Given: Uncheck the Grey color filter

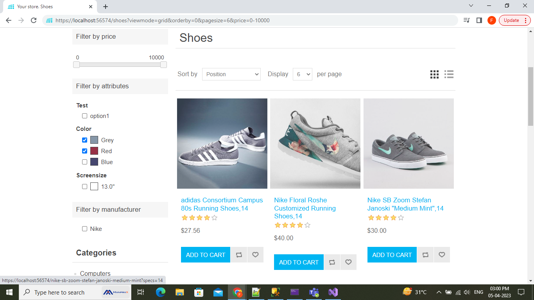Looking at the screenshot, I should (84, 140).
